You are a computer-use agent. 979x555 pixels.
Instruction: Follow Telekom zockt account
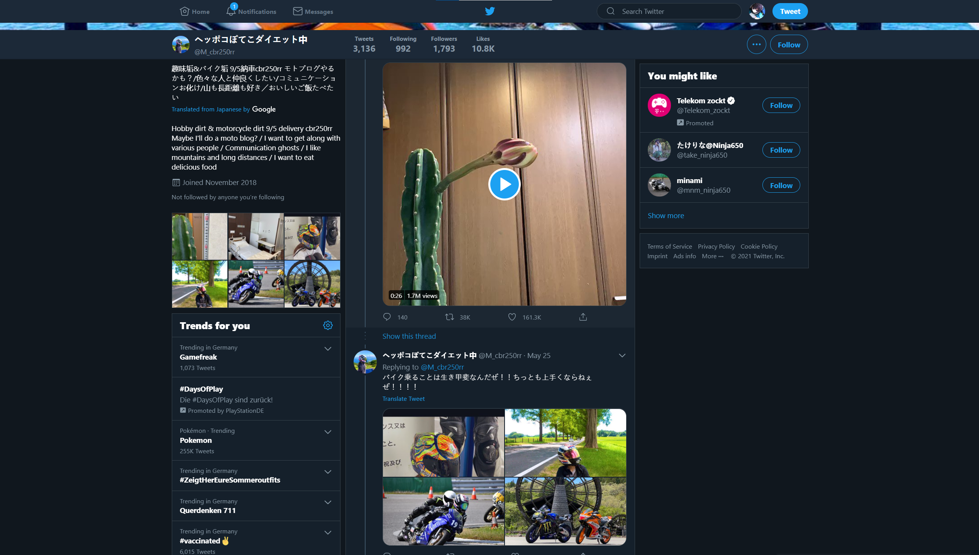[x=781, y=105]
